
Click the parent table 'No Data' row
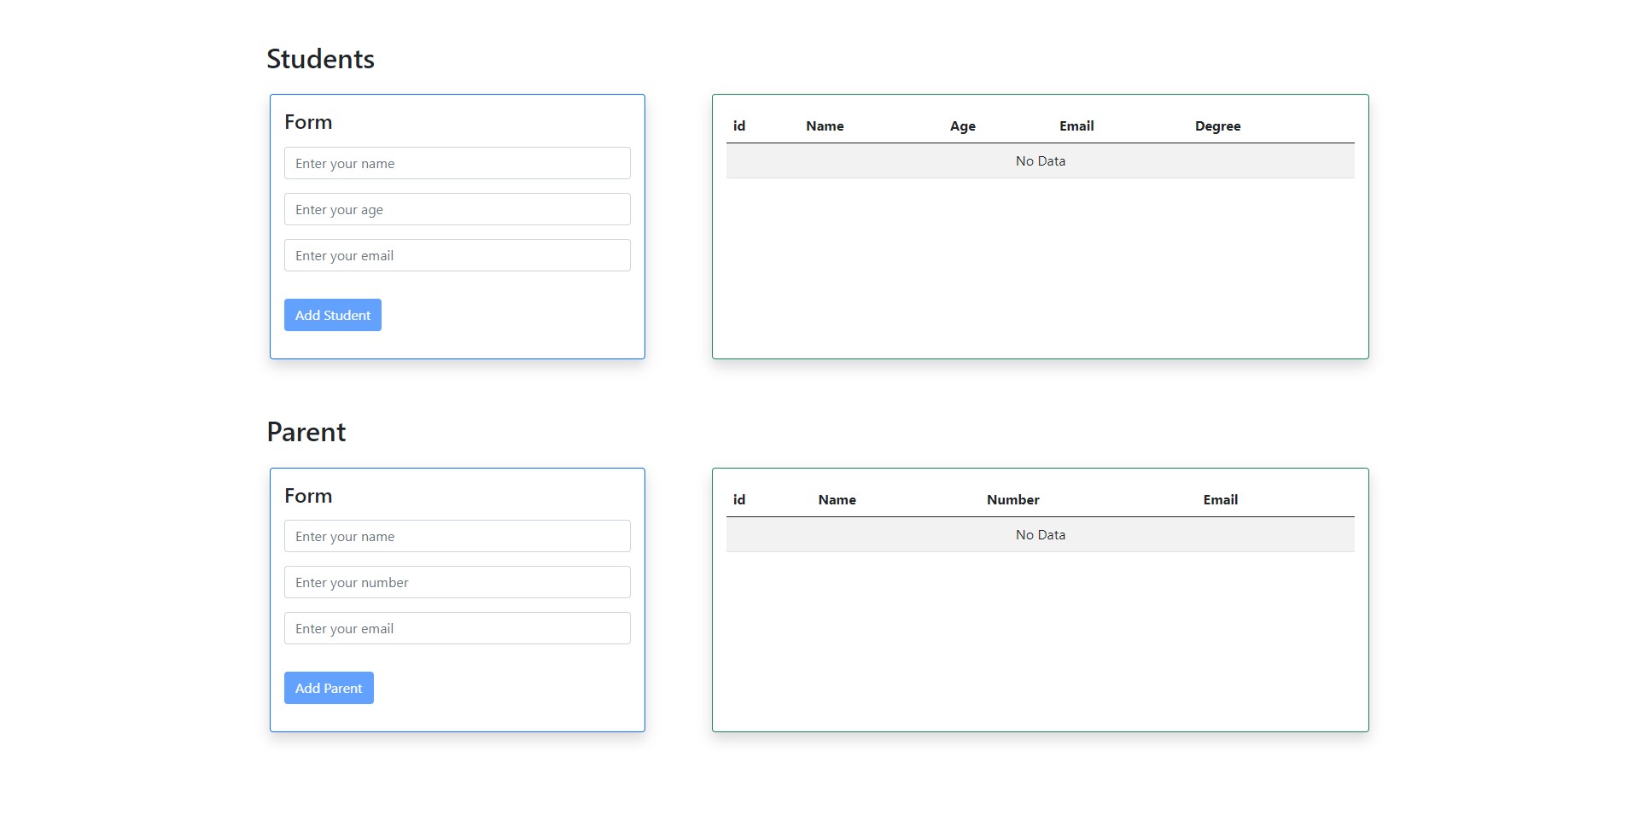(1040, 535)
